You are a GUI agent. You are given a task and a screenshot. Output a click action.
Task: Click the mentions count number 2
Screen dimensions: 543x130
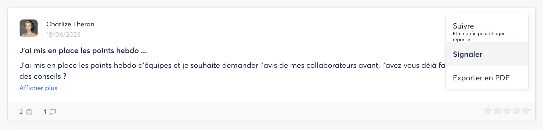(21, 112)
